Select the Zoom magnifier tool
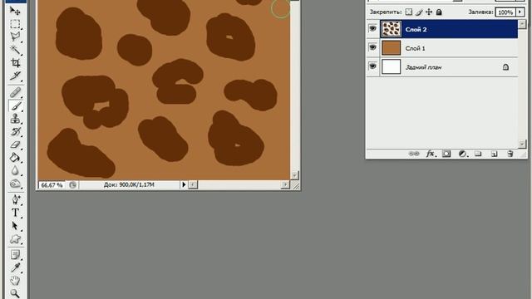 (x=15, y=293)
